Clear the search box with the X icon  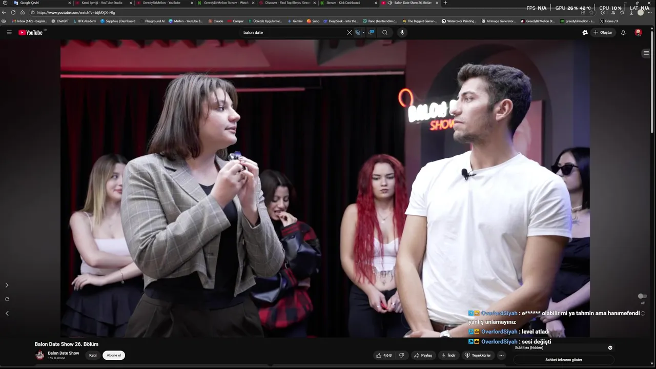pyautogui.click(x=350, y=32)
